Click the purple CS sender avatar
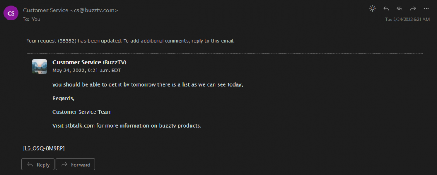Viewport: 437px width, 175px height. pyautogui.click(x=11, y=13)
